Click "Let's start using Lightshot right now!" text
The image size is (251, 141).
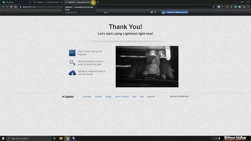(125, 34)
